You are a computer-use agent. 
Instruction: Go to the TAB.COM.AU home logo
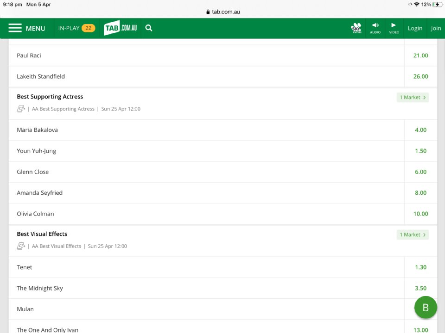tap(121, 28)
